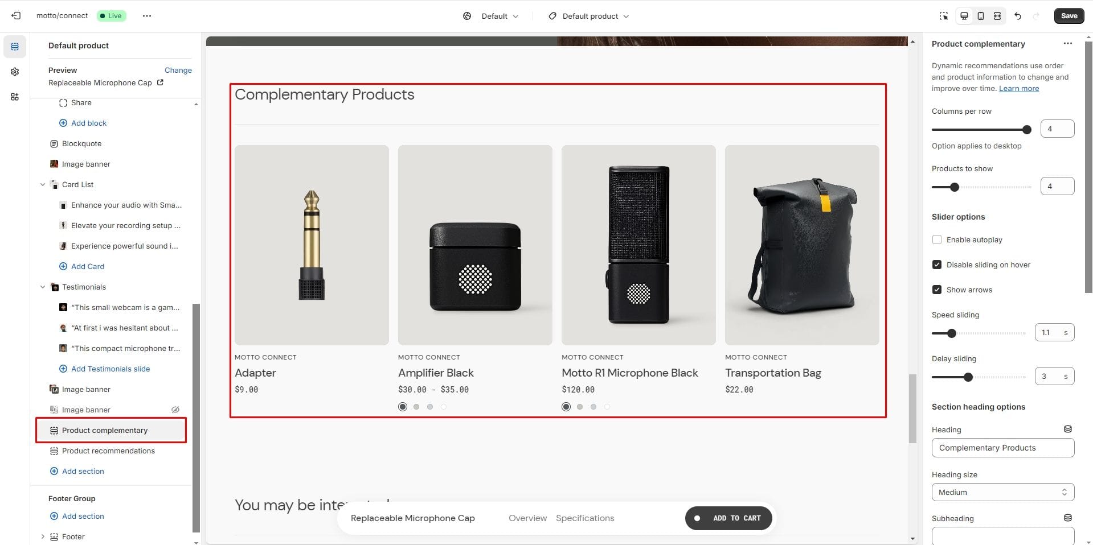Select Product recommendations section in sidebar
The width and height of the screenshot is (1093, 545).
pyautogui.click(x=108, y=451)
